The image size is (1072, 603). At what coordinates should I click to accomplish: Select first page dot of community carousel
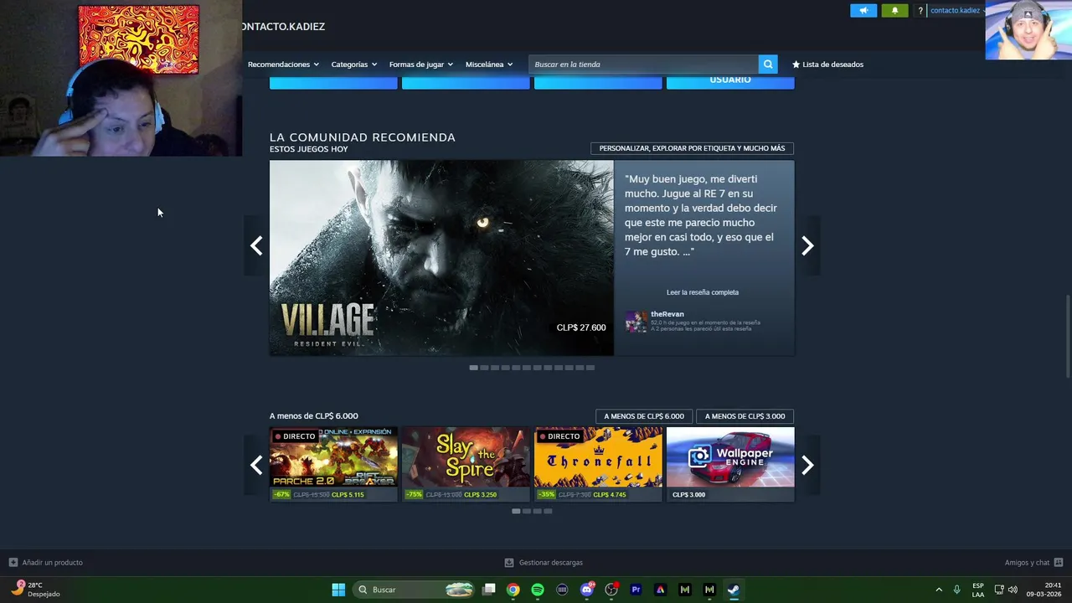pos(474,368)
